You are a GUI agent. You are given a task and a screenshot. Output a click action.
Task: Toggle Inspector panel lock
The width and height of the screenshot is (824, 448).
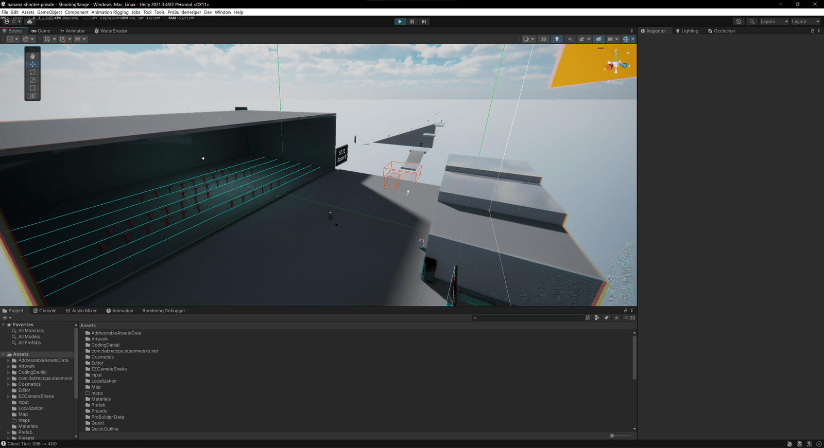pos(813,31)
